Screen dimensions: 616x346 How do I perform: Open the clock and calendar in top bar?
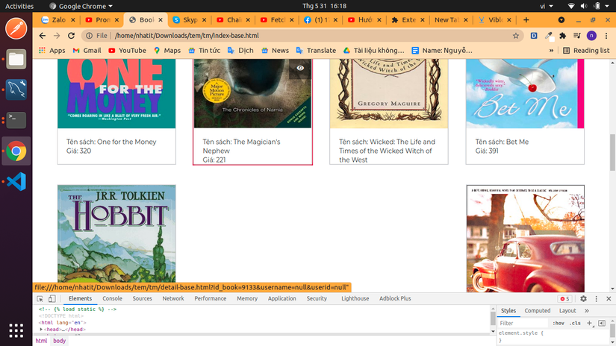click(x=324, y=6)
